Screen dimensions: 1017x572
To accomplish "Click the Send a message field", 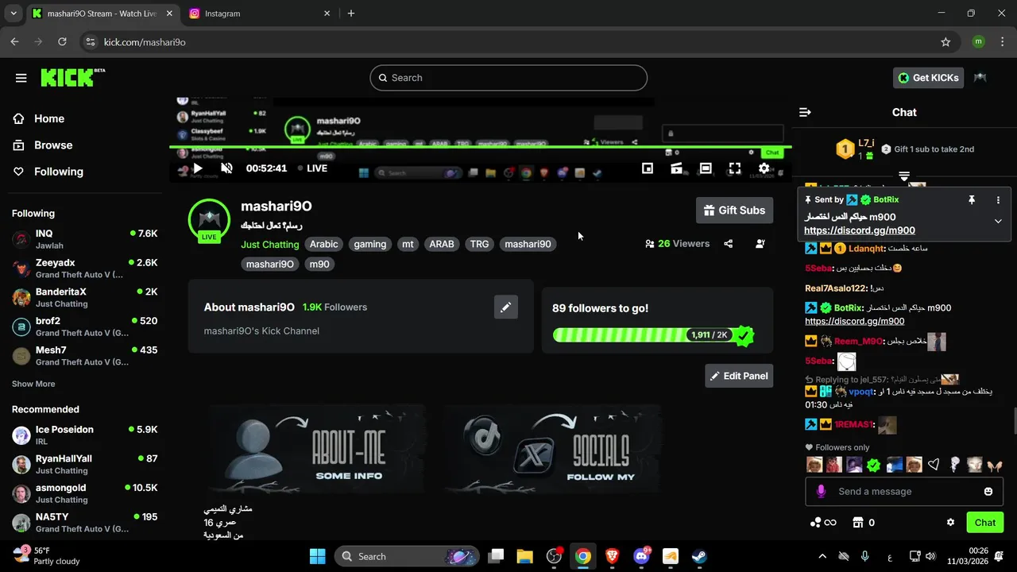I will (x=903, y=492).
